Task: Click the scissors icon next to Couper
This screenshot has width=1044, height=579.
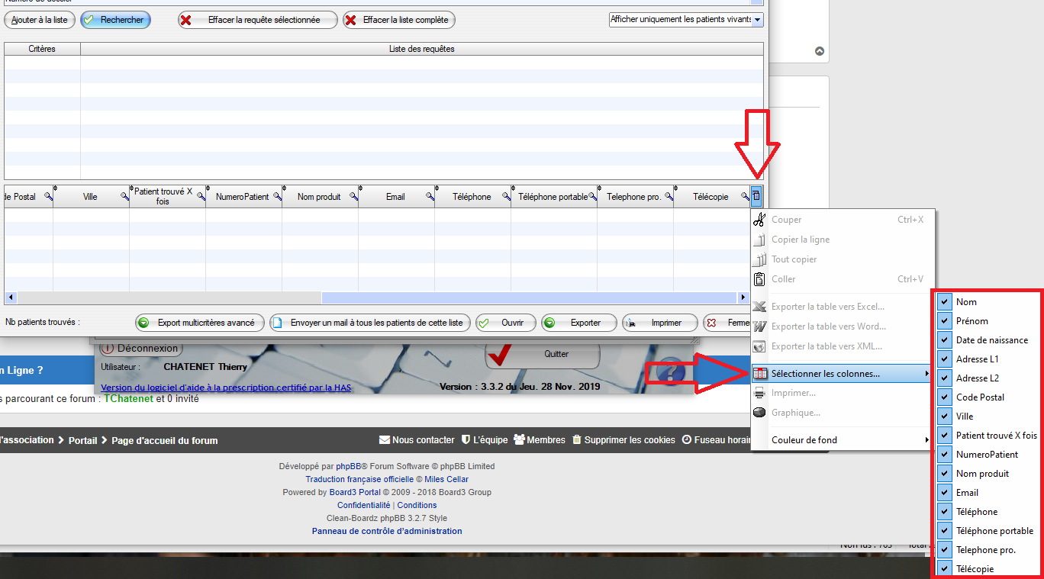Action: pyautogui.click(x=759, y=220)
